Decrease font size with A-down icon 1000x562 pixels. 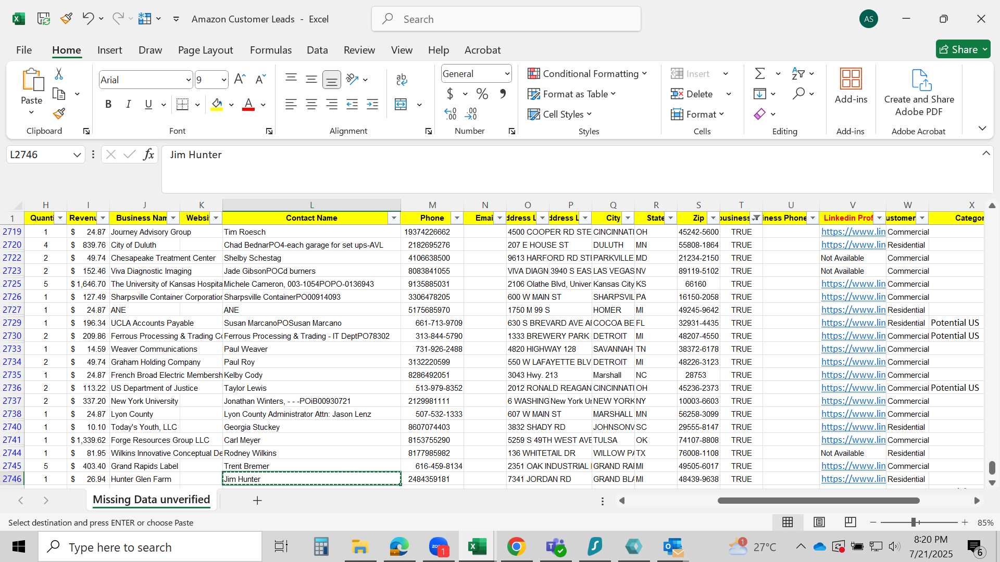[x=260, y=79]
